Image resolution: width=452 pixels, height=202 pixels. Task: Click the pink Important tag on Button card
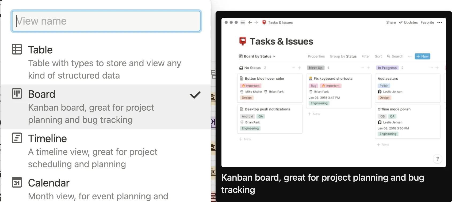tap(251, 86)
